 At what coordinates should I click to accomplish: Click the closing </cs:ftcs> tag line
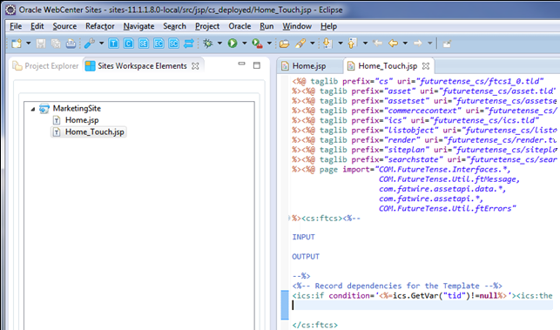(315, 325)
